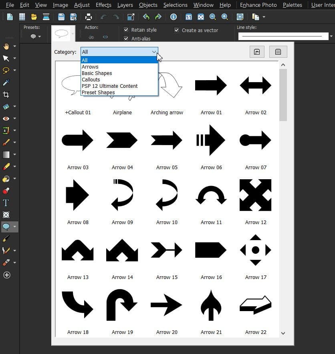Disable Anti-alias
The height and width of the screenshot is (354, 335).
point(126,38)
